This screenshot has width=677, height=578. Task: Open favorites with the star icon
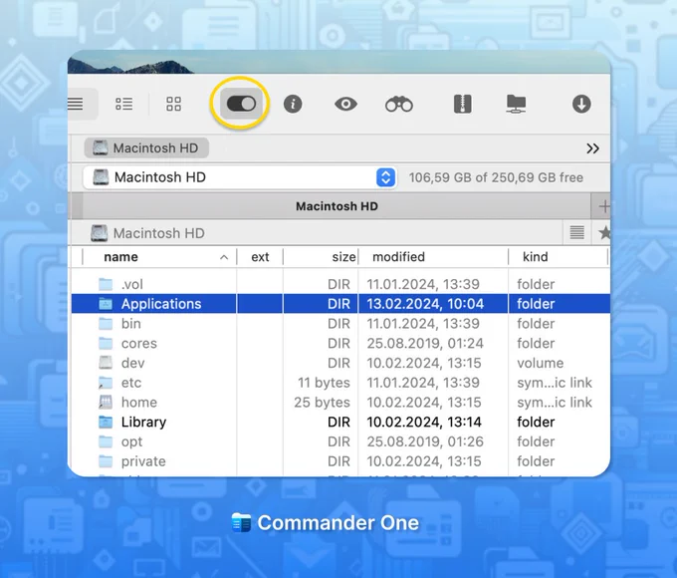pyautogui.click(x=604, y=233)
